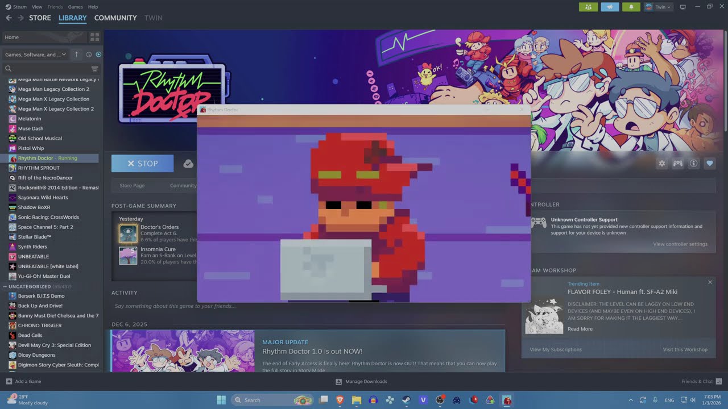Open the green friends activity button
Image resolution: width=728 pixels, height=409 pixels.
coord(588,7)
